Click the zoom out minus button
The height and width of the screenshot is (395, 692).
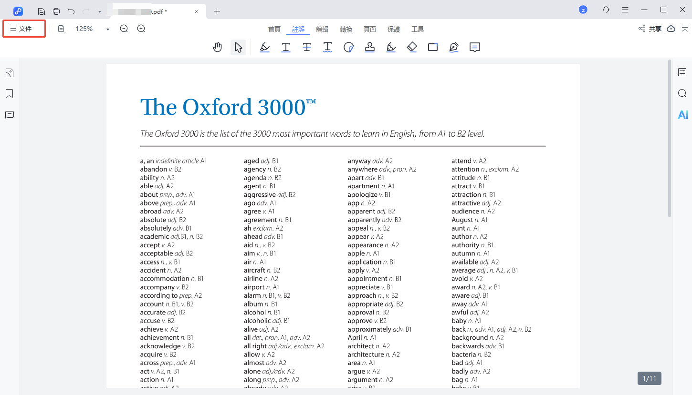tap(124, 29)
